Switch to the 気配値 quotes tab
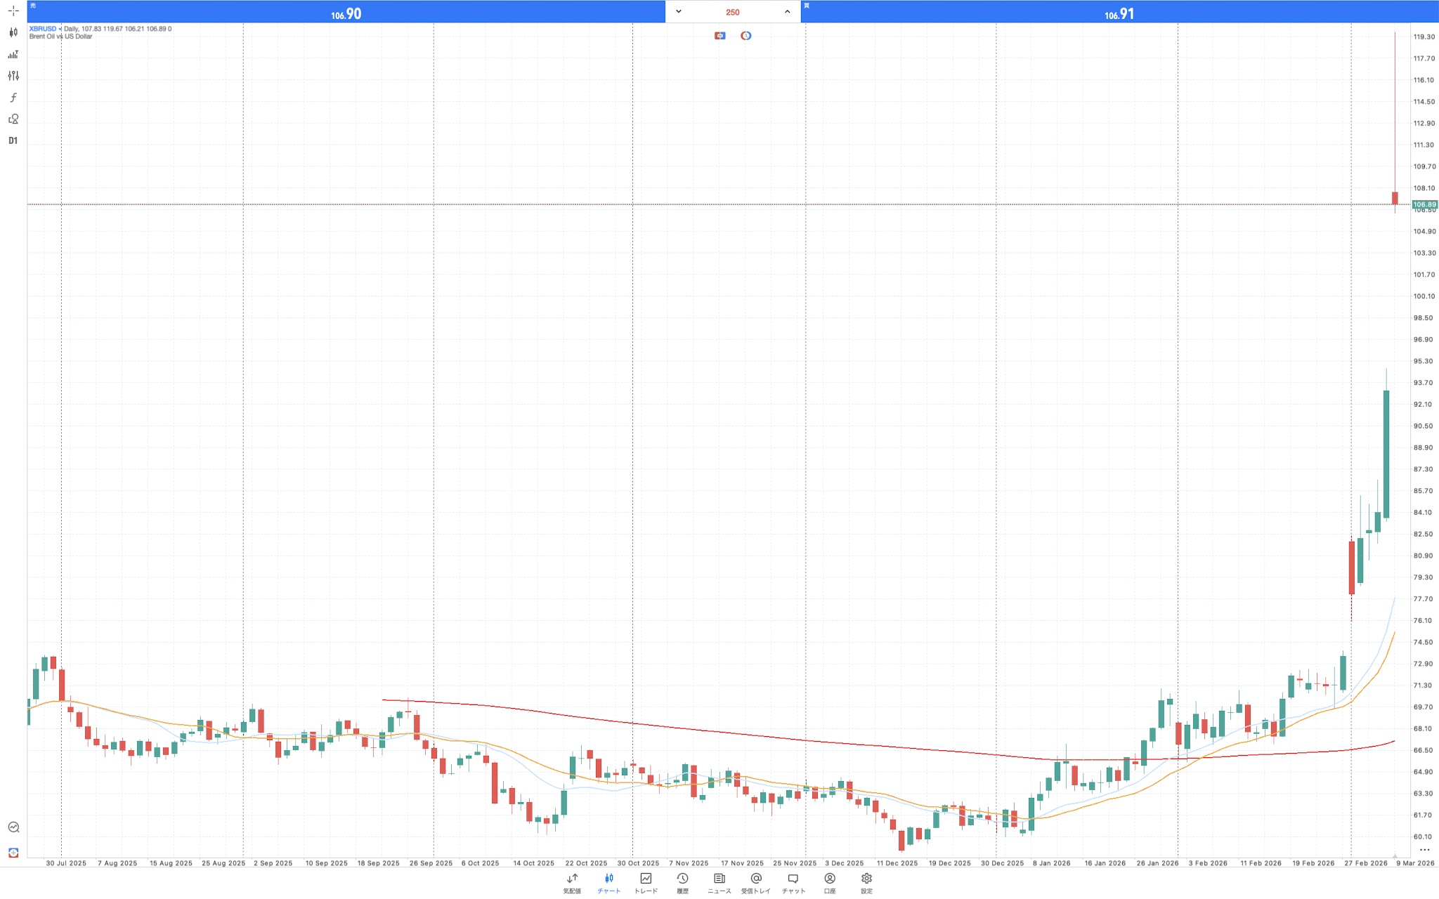This screenshot has width=1439, height=899. click(572, 883)
